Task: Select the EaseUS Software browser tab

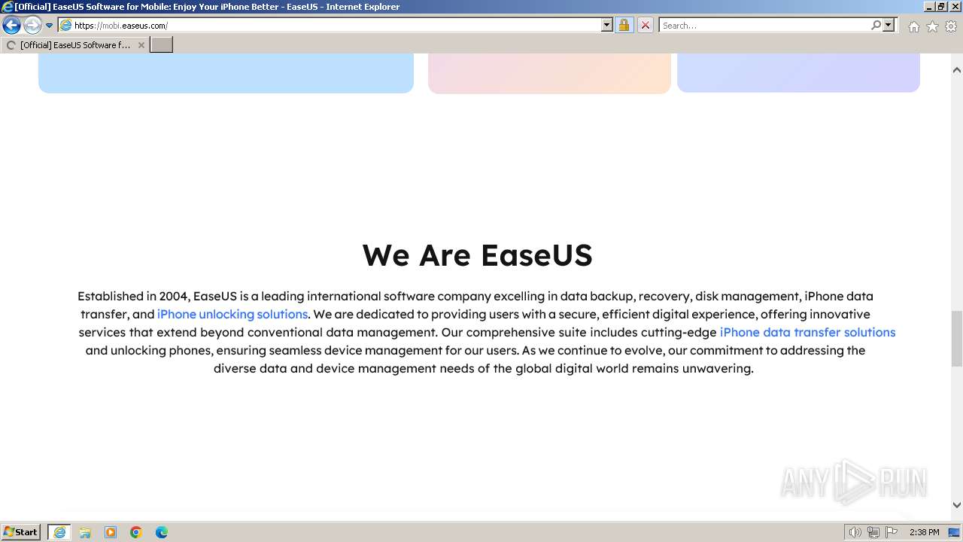Action: (74, 45)
